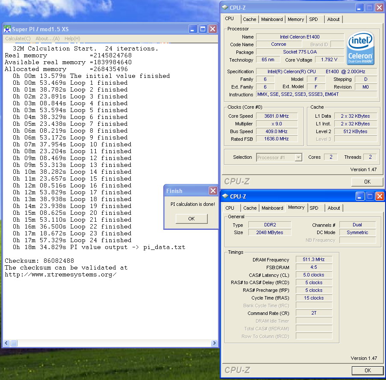
Task: Click the left arrow of Super PI horizontal scrollbar
Action: pyautogui.click(x=6, y=343)
